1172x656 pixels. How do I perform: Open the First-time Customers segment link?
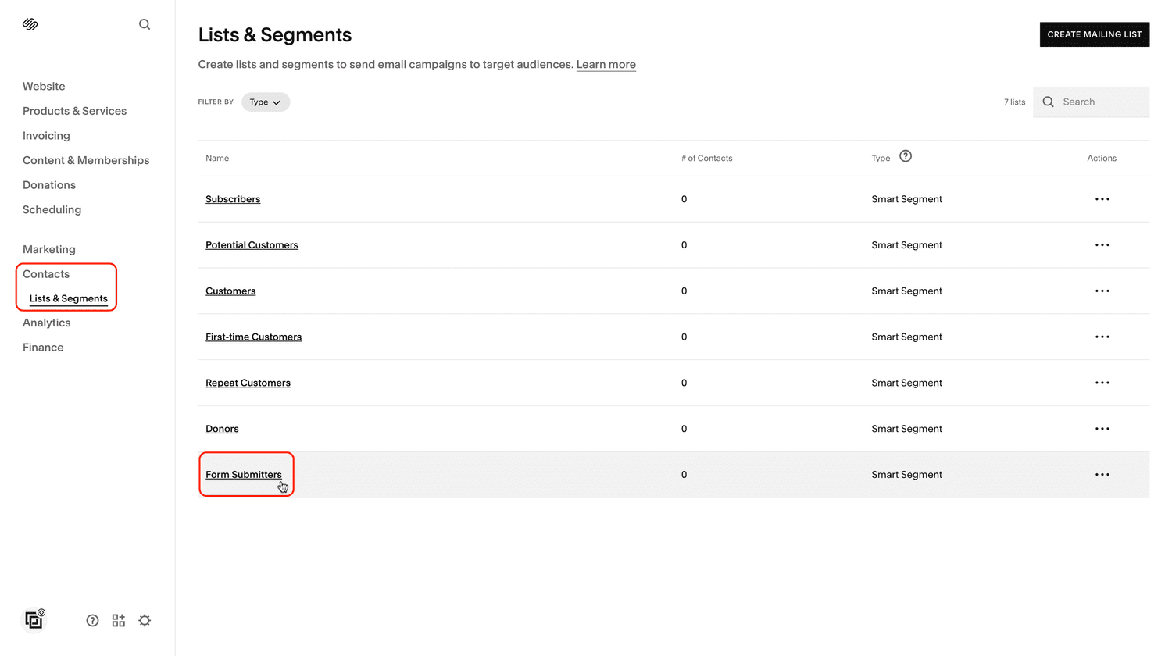[x=253, y=337]
